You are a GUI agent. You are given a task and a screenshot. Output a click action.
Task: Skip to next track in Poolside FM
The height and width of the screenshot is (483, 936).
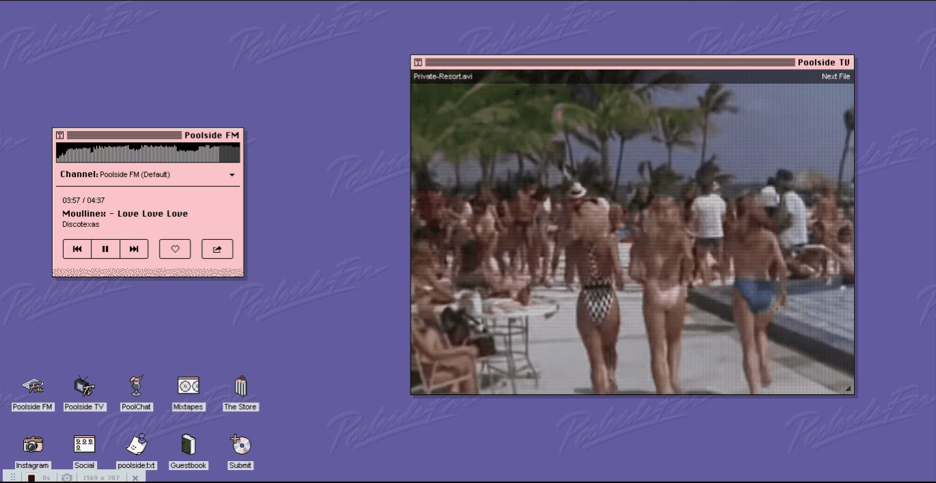point(134,249)
